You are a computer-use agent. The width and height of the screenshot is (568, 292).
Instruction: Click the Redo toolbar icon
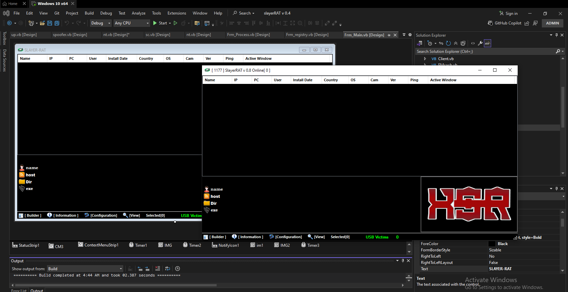[x=78, y=23]
